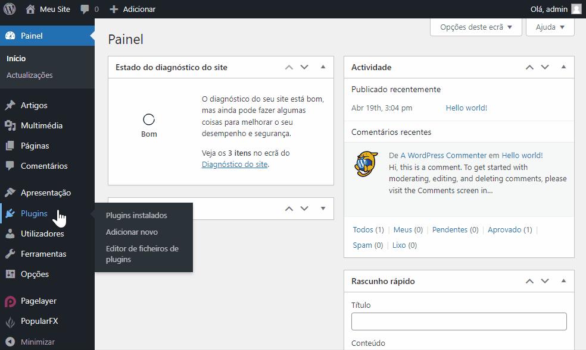Move the Estado do diagnóstico panel down
This screenshot has width=586, height=350.
pyautogui.click(x=304, y=68)
